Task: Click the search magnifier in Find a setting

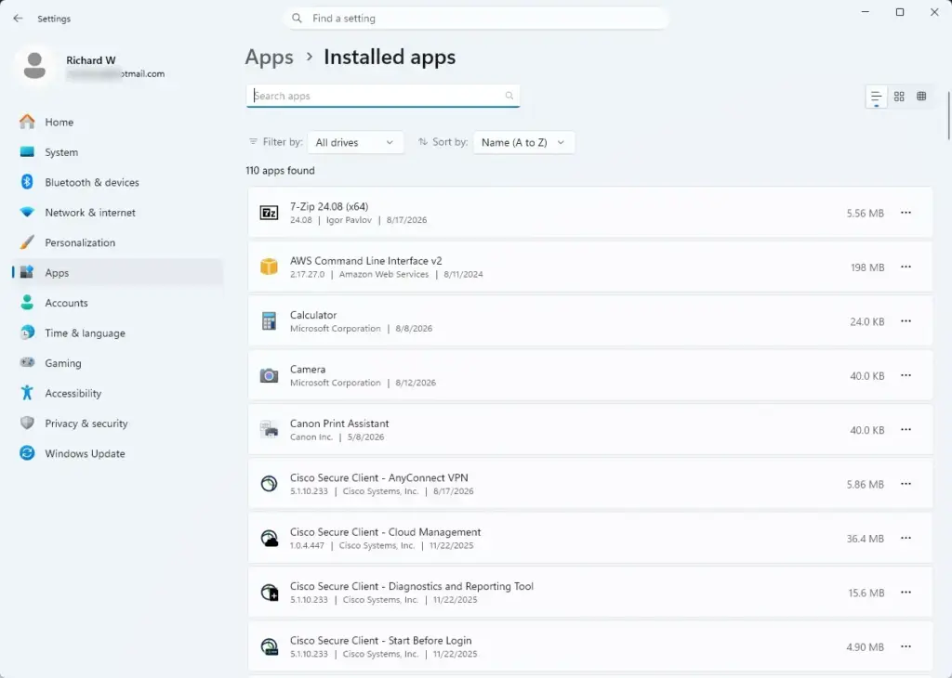Action: click(x=297, y=19)
